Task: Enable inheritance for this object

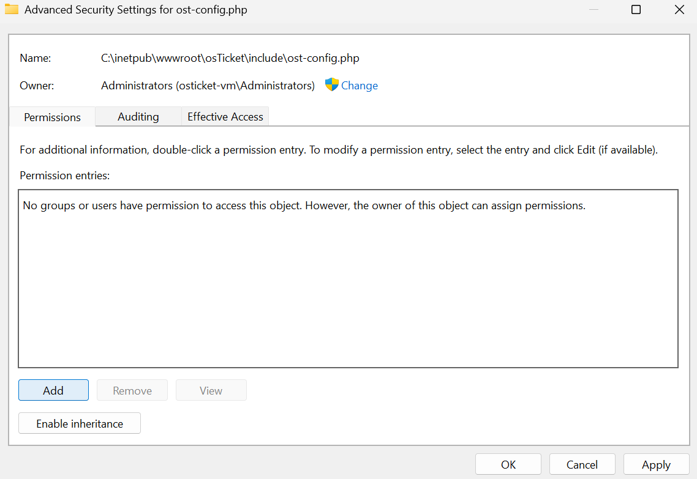Action: coord(80,423)
